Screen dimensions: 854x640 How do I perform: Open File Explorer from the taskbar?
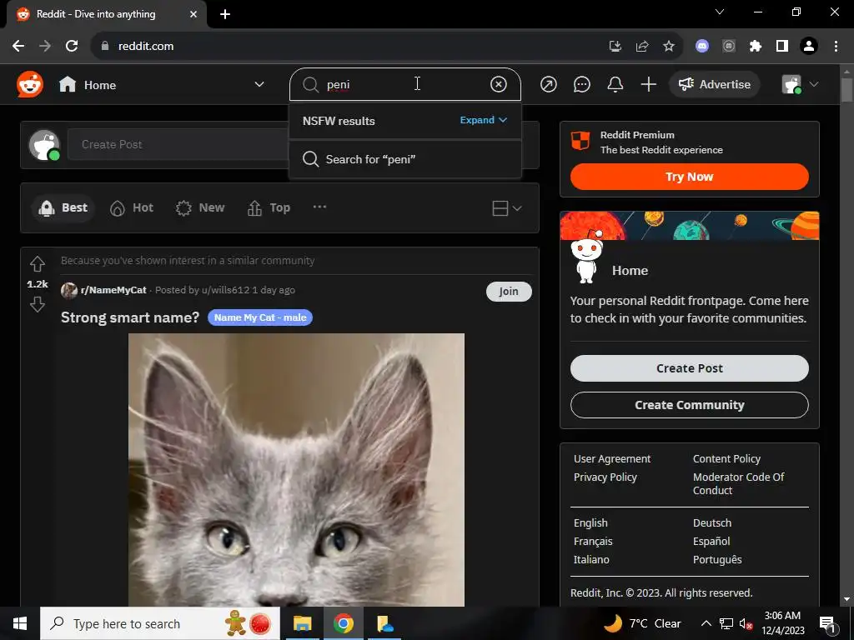tap(302, 623)
